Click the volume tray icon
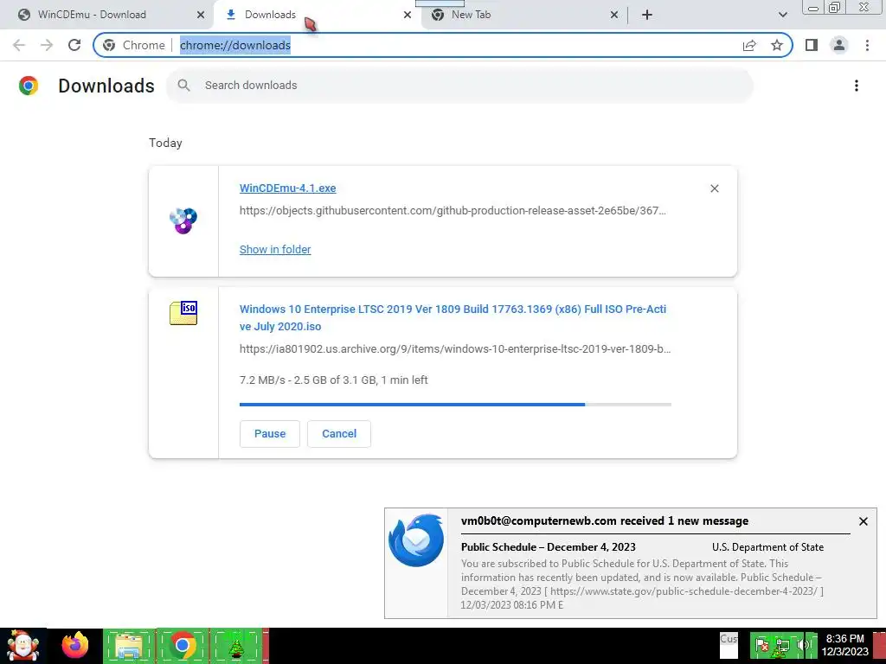 click(804, 645)
